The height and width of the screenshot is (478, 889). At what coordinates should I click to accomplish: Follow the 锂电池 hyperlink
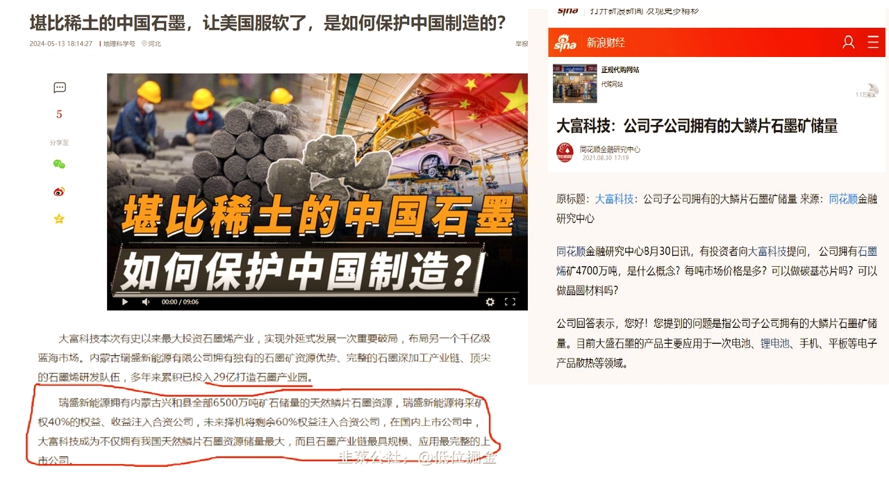click(x=775, y=343)
